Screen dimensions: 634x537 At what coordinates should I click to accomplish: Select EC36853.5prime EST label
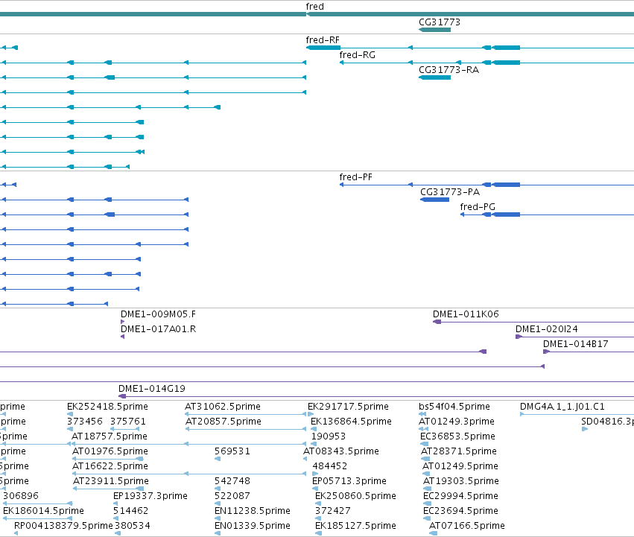[x=457, y=436]
